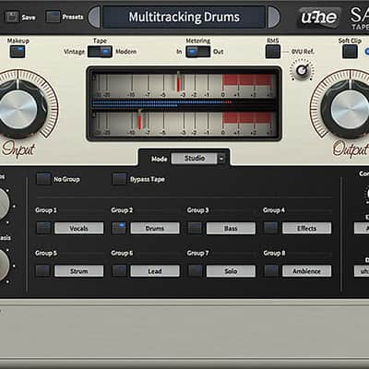Screen dimensions: 369x369
Task: Click the Ambience group name field
Action: (307, 271)
